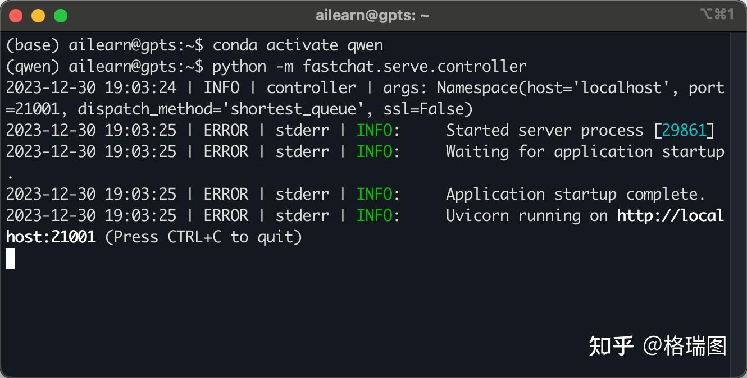Click the 知乎 @格瑞图 watermark
This screenshot has height=378, width=747.
coord(658,346)
